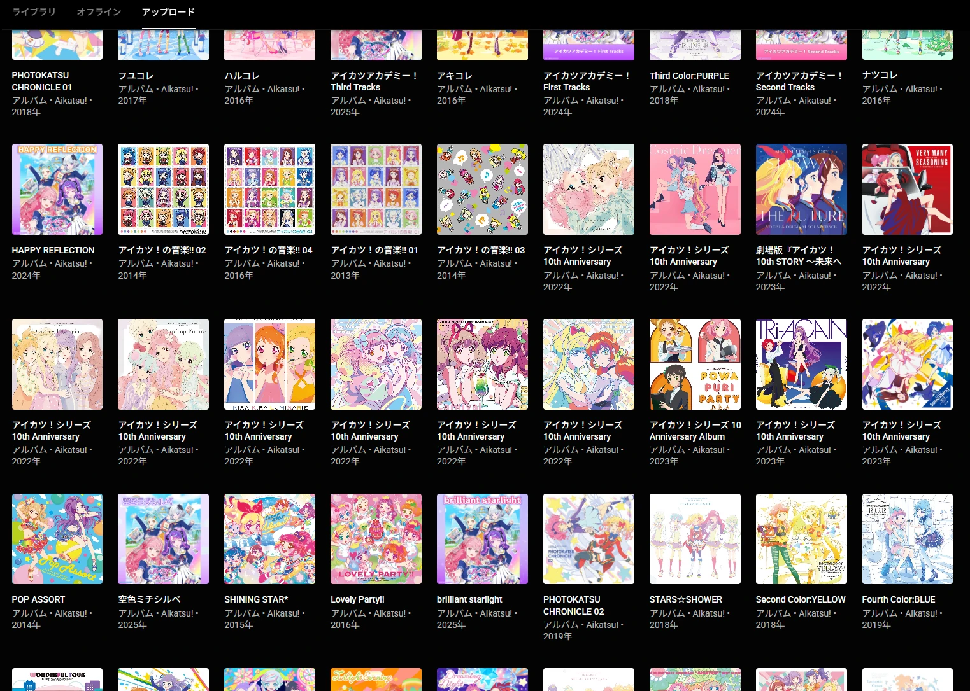Image resolution: width=970 pixels, height=691 pixels.
Task: Select the アップロード tab
Action: point(168,12)
